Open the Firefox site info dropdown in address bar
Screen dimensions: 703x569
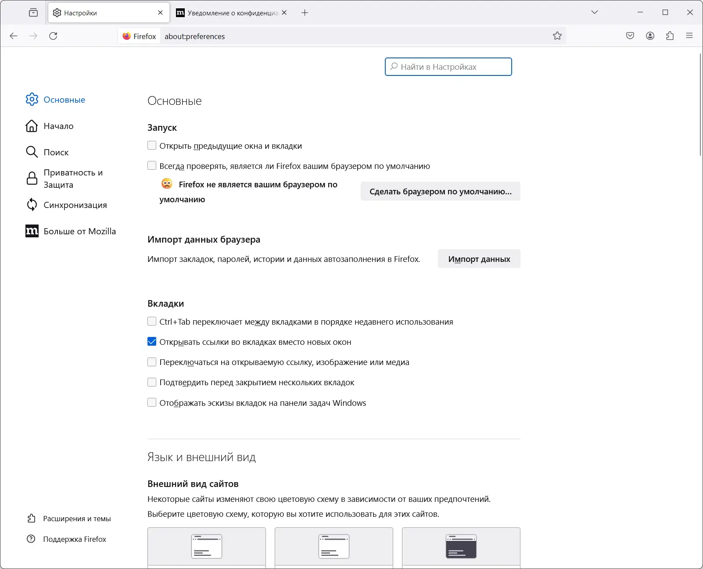pyautogui.click(x=139, y=36)
